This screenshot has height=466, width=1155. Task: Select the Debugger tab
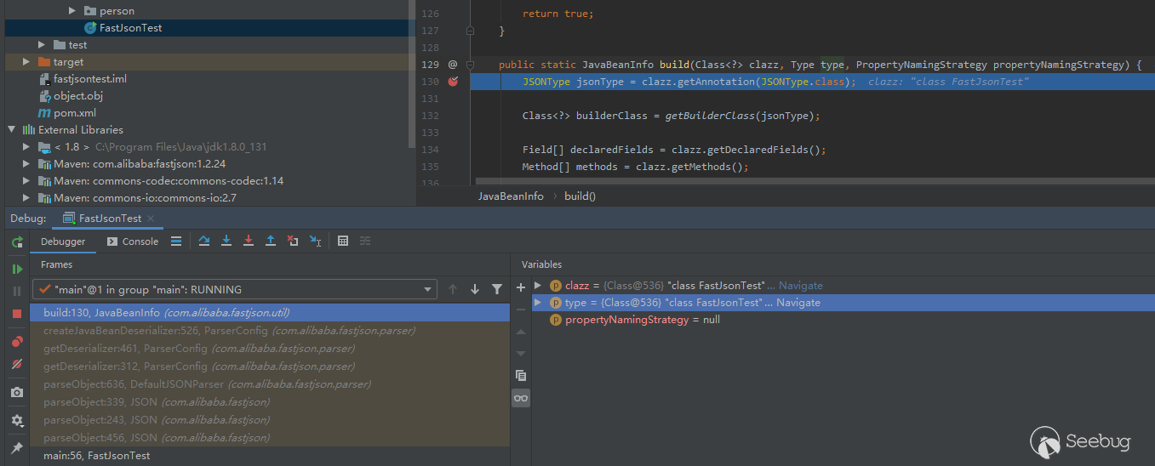64,242
